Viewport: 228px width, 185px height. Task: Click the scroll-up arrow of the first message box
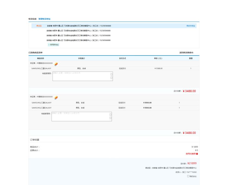tap(111, 74)
